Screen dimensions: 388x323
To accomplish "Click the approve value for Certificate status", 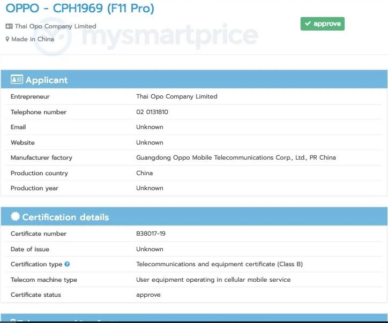I will 148,295.
